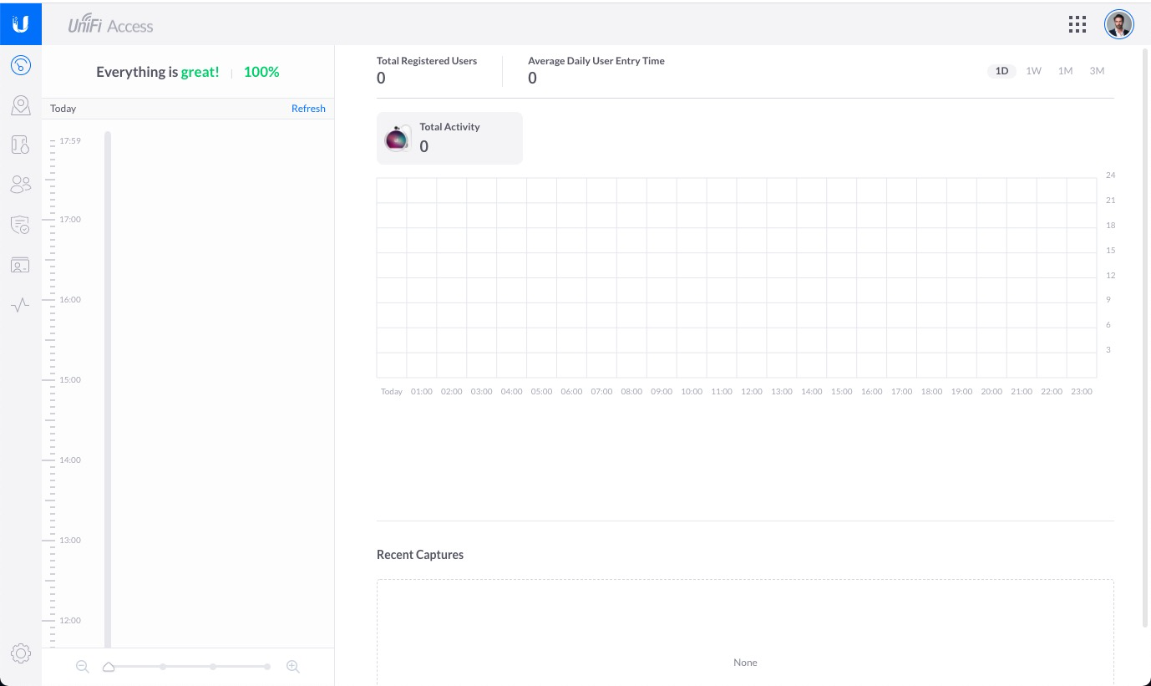Image resolution: width=1151 pixels, height=686 pixels.
Task: Select the 1W time range
Action: pyautogui.click(x=1033, y=71)
